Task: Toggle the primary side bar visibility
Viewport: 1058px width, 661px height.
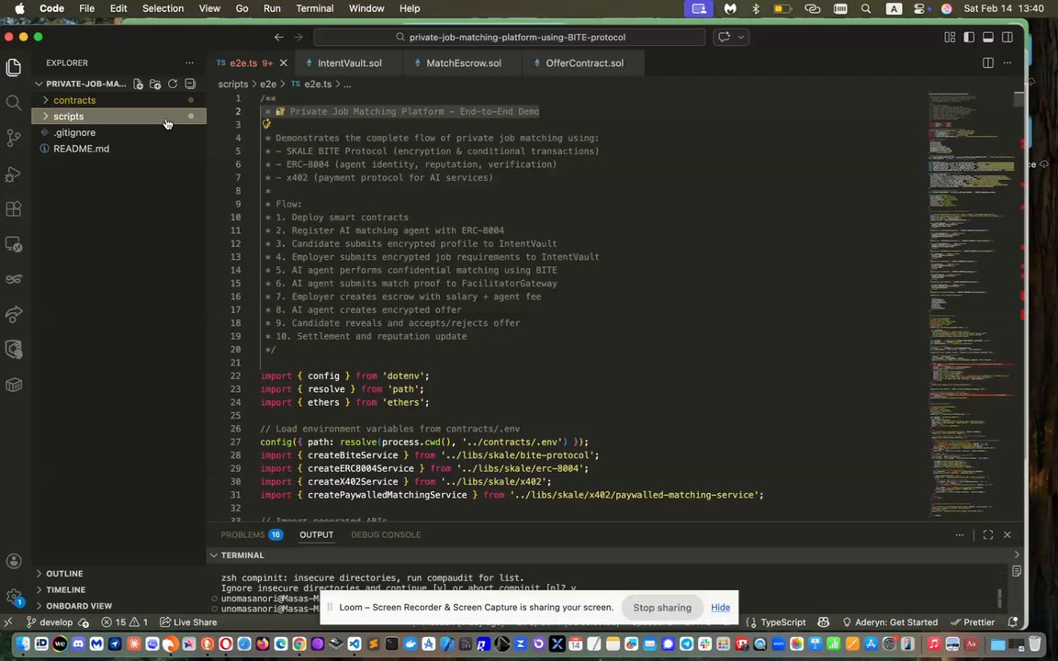Action: 969,37
